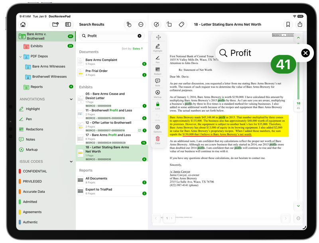Viewport: 319px width, 243px height.
Task: Open the Bare Arms Witnesses folder
Action: [x=46, y=66]
